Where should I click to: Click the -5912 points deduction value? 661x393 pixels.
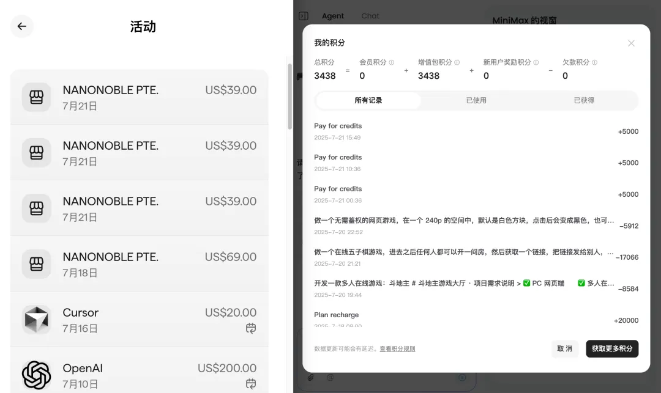point(629,226)
